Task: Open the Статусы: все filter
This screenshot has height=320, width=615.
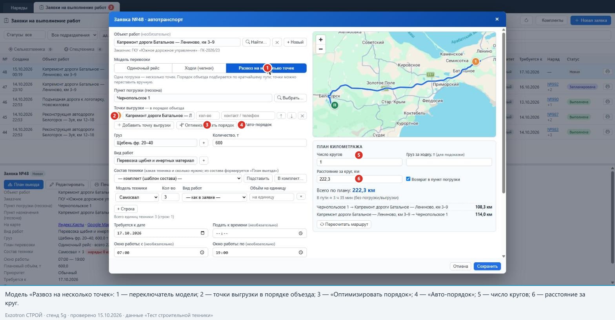Action: click(x=24, y=35)
